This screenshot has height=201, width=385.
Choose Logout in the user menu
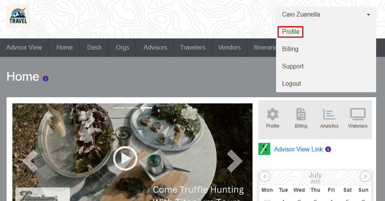point(326,83)
